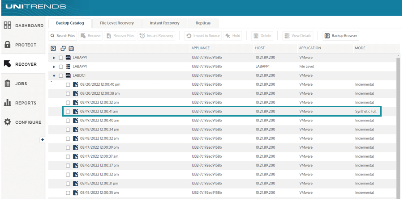
Task: Click date text '08/15/2022 12:00:35 am'
Action: 99,193
